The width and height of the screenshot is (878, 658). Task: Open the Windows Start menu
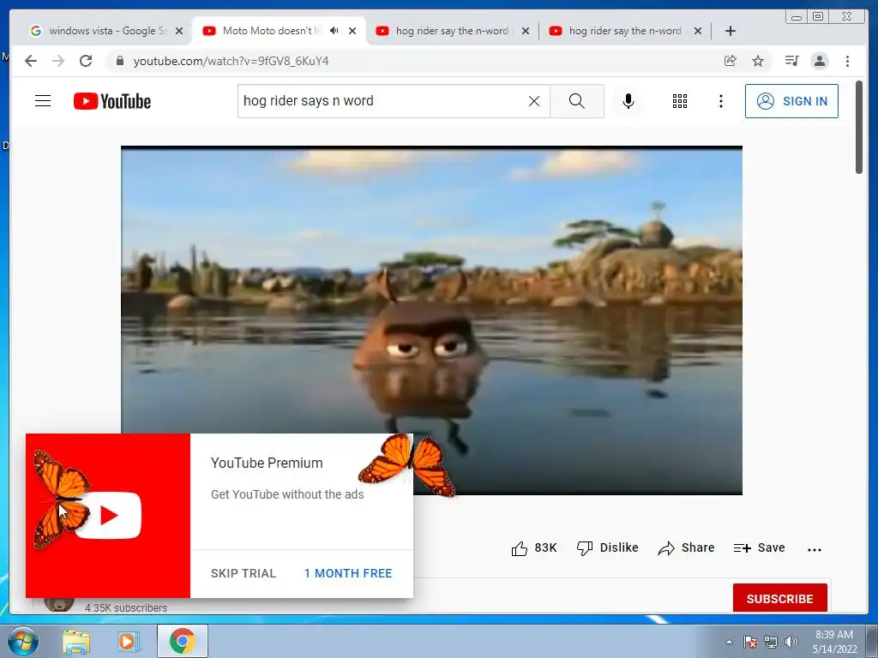(x=21, y=641)
